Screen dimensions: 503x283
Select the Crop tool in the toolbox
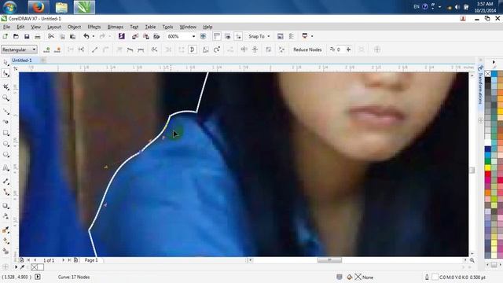(x=6, y=86)
